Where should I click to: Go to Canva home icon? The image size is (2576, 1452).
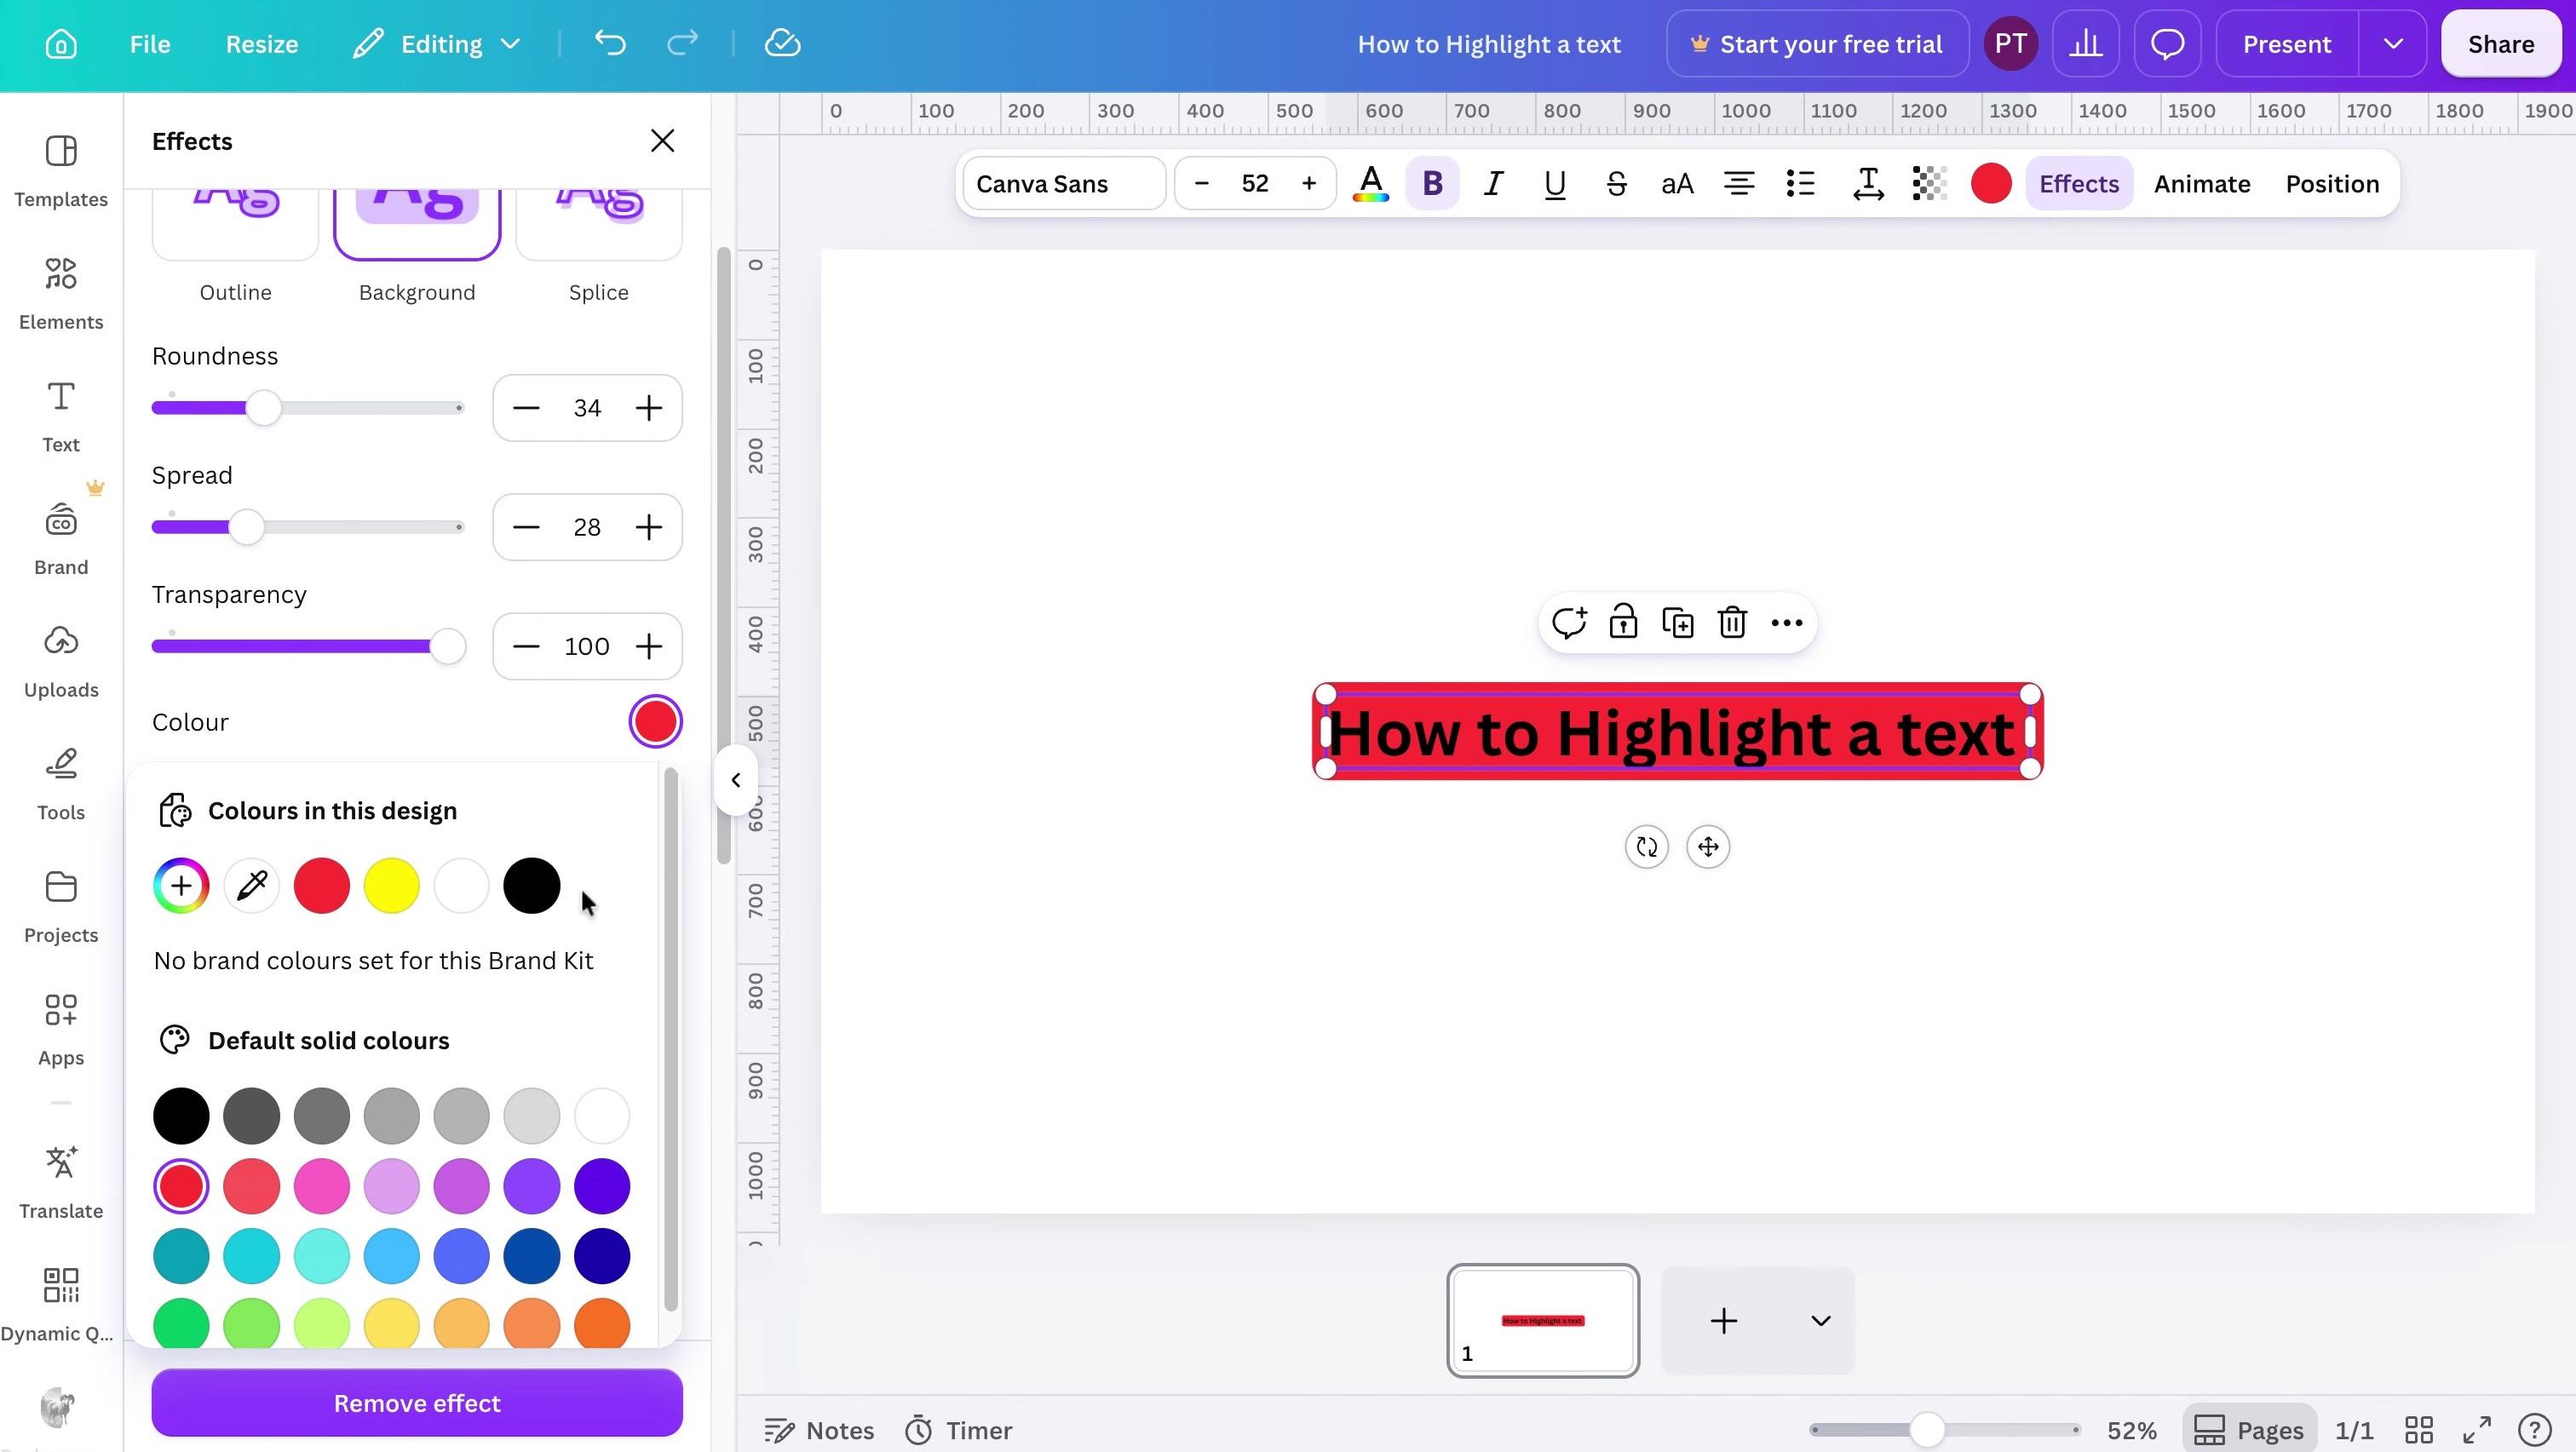point(61,44)
